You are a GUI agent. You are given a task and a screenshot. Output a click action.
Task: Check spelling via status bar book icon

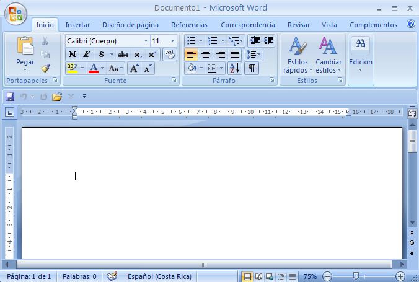(x=112, y=276)
